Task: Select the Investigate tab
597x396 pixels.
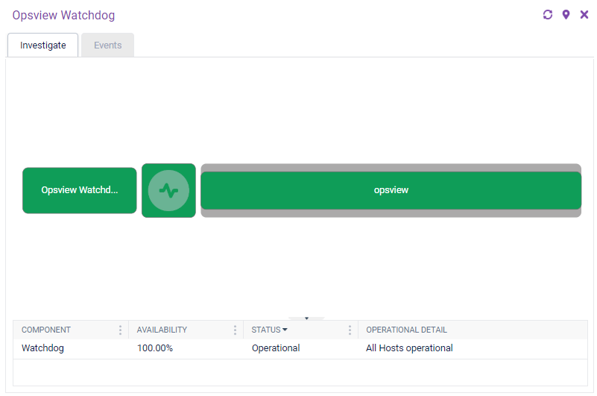Action: (x=43, y=45)
